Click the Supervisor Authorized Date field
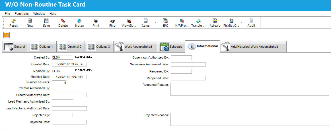The height and width of the screenshot is (129, 331). pyautogui.click(x=188, y=64)
